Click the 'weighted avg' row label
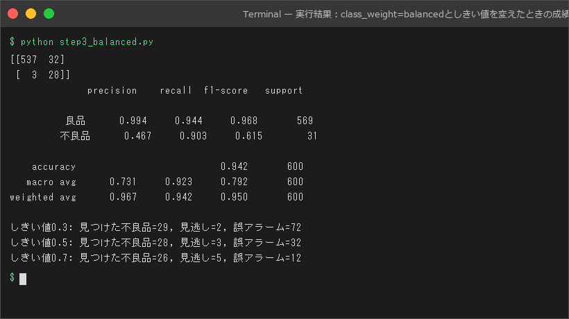Screen dimensions: 569x319 (43, 197)
